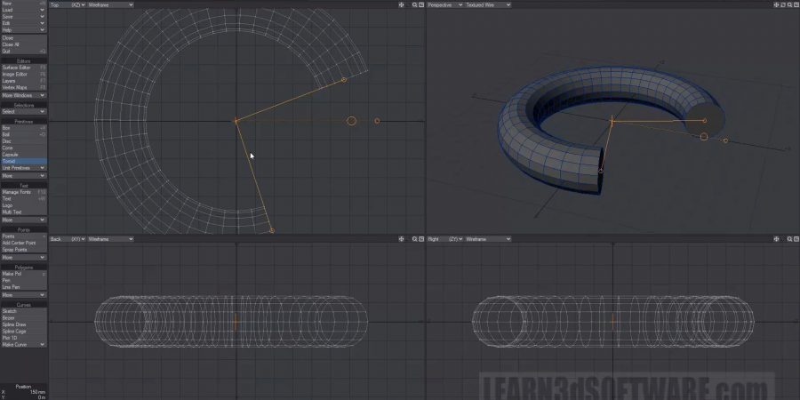Click the pan icon in the Top viewport
This screenshot has height=400, width=800.
click(x=402, y=4)
